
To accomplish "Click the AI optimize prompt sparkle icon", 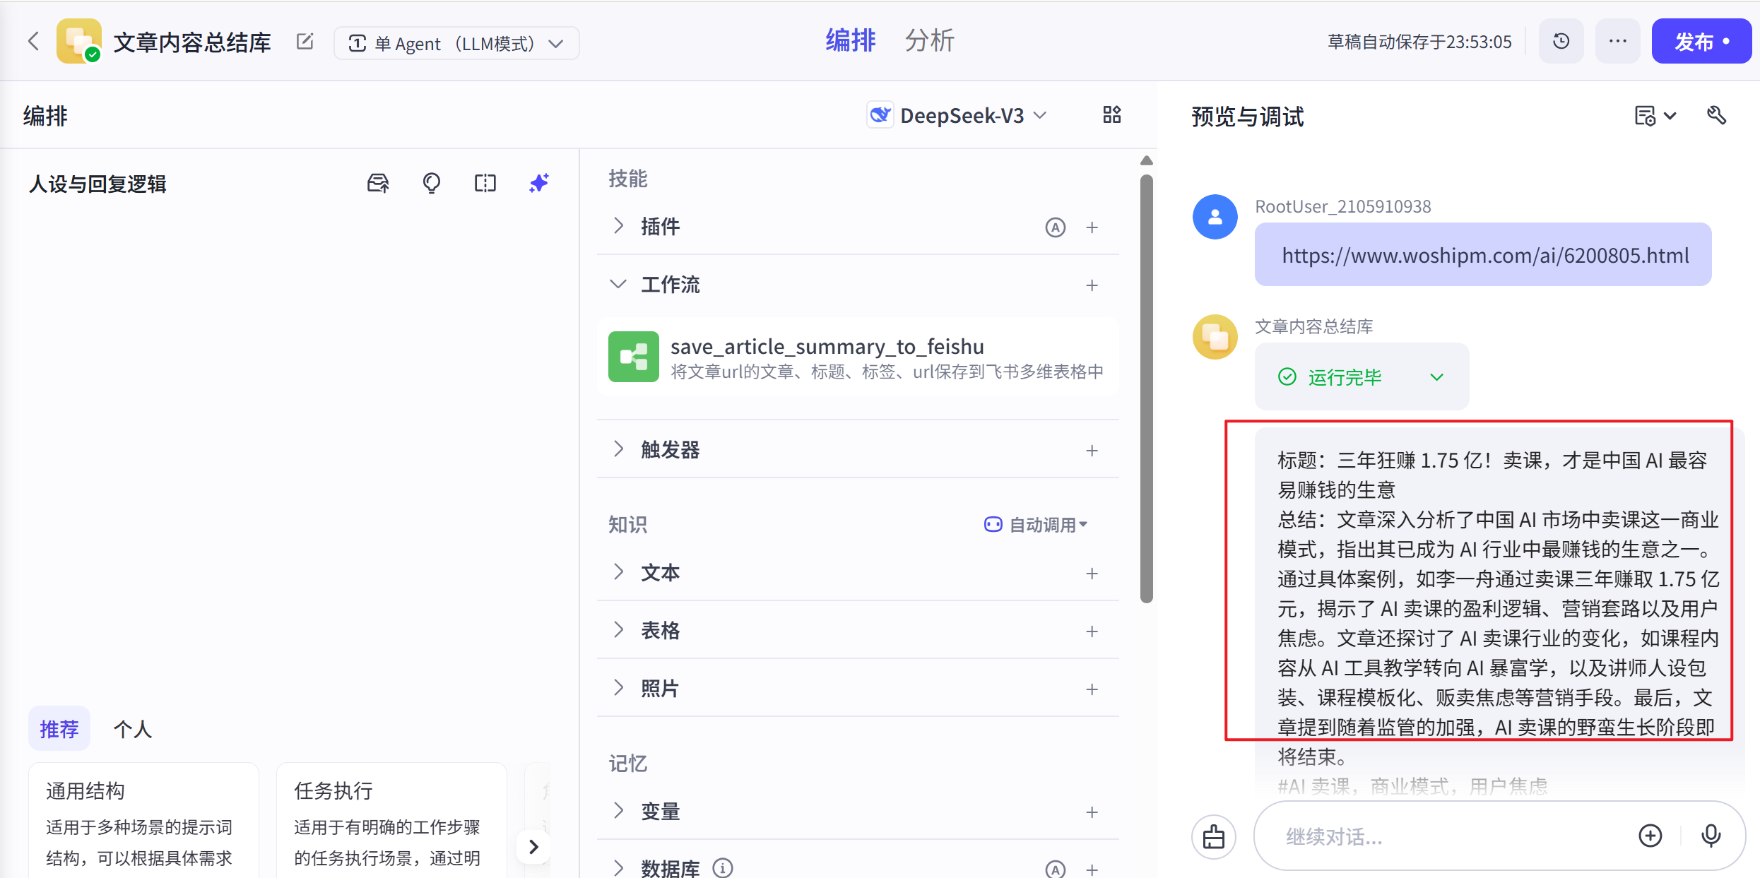I will [539, 184].
